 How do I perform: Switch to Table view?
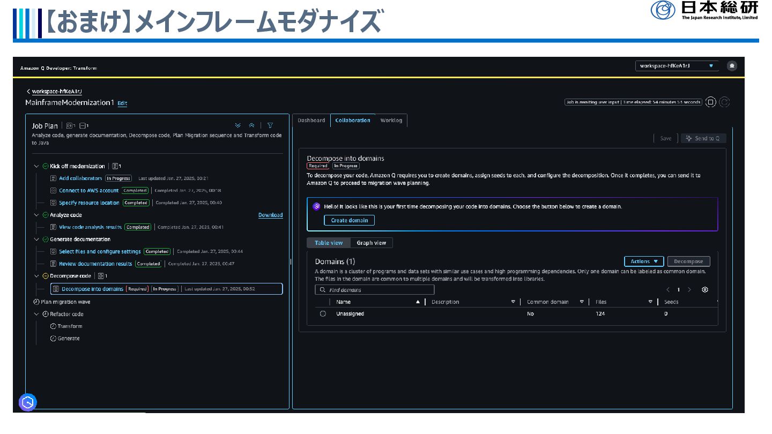[328, 243]
